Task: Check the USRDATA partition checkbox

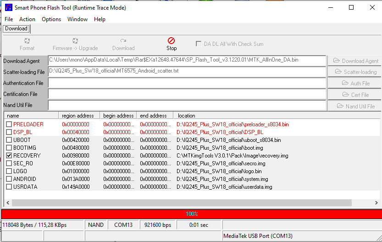Action: (9, 187)
